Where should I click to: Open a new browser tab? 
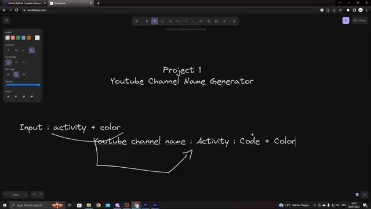98,3
